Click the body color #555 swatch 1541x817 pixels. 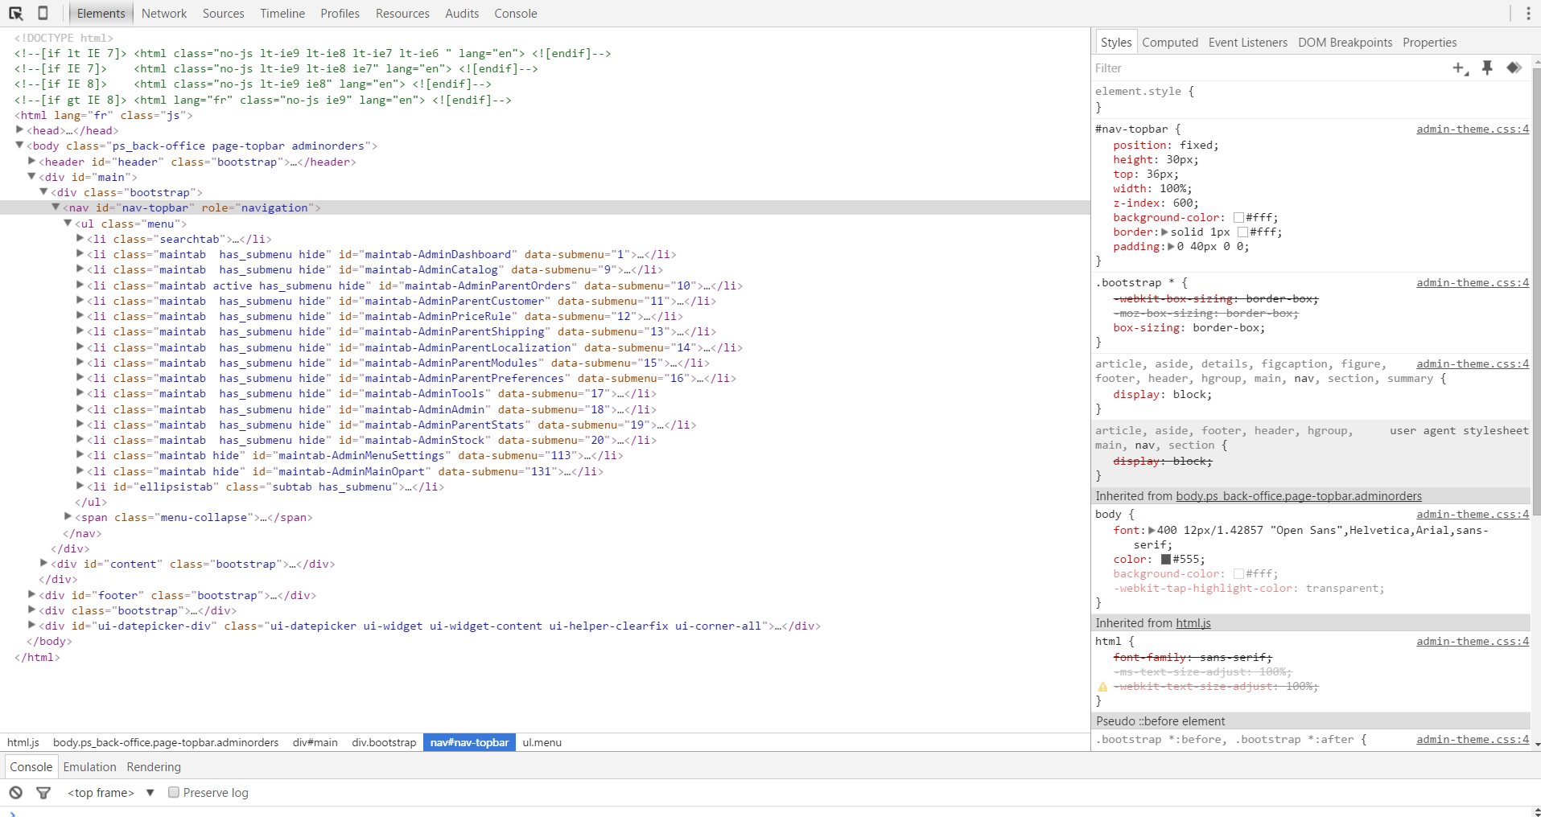pos(1166,559)
